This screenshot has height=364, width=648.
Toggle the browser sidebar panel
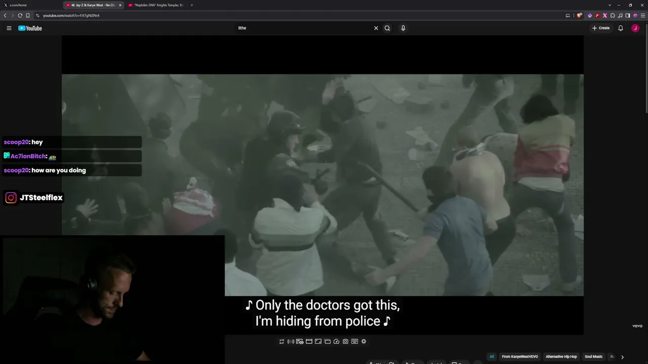click(628, 16)
